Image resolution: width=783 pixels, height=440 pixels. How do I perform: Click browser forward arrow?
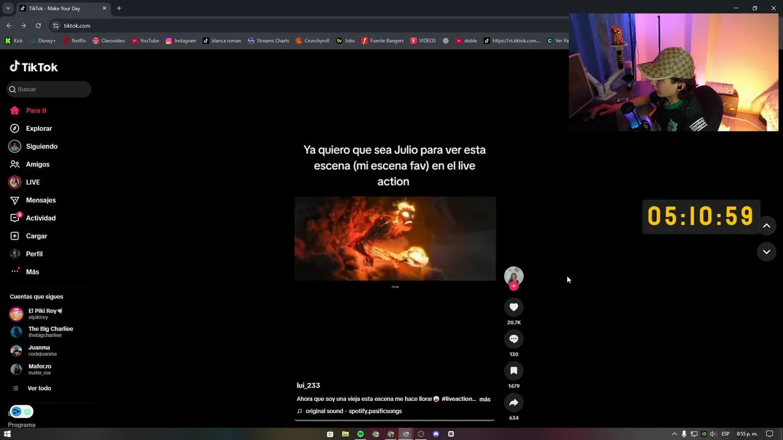click(23, 26)
